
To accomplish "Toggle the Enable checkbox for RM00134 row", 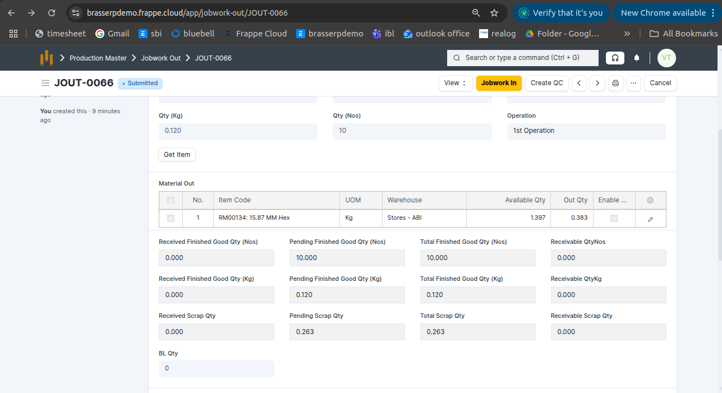I will (614, 218).
